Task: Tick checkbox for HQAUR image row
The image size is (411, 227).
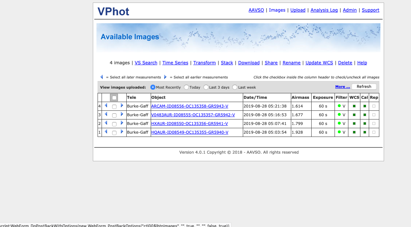Action: point(114,133)
